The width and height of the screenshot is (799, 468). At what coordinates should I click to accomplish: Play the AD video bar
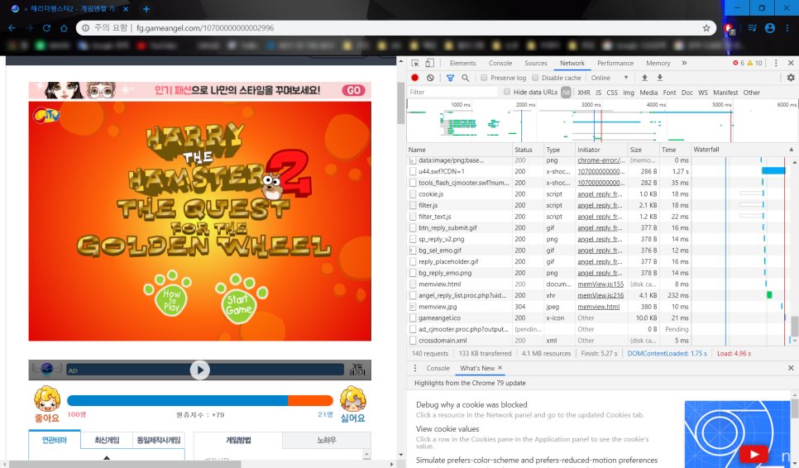pos(200,370)
